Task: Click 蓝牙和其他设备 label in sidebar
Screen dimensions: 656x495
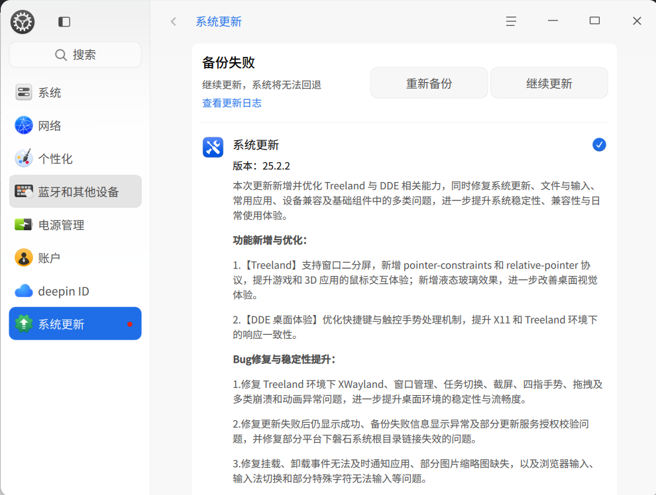Action: coord(78,192)
